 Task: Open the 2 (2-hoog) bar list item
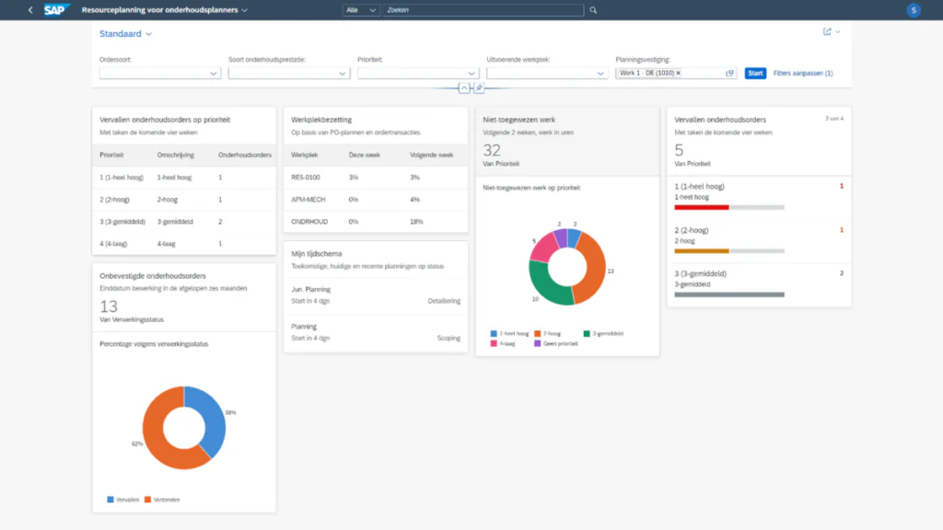pyautogui.click(x=759, y=241)
